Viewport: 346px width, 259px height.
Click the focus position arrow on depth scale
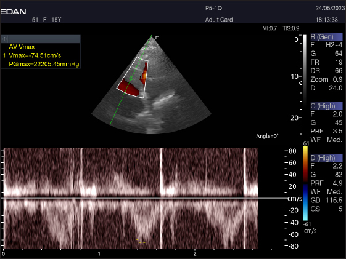(300, 83)
